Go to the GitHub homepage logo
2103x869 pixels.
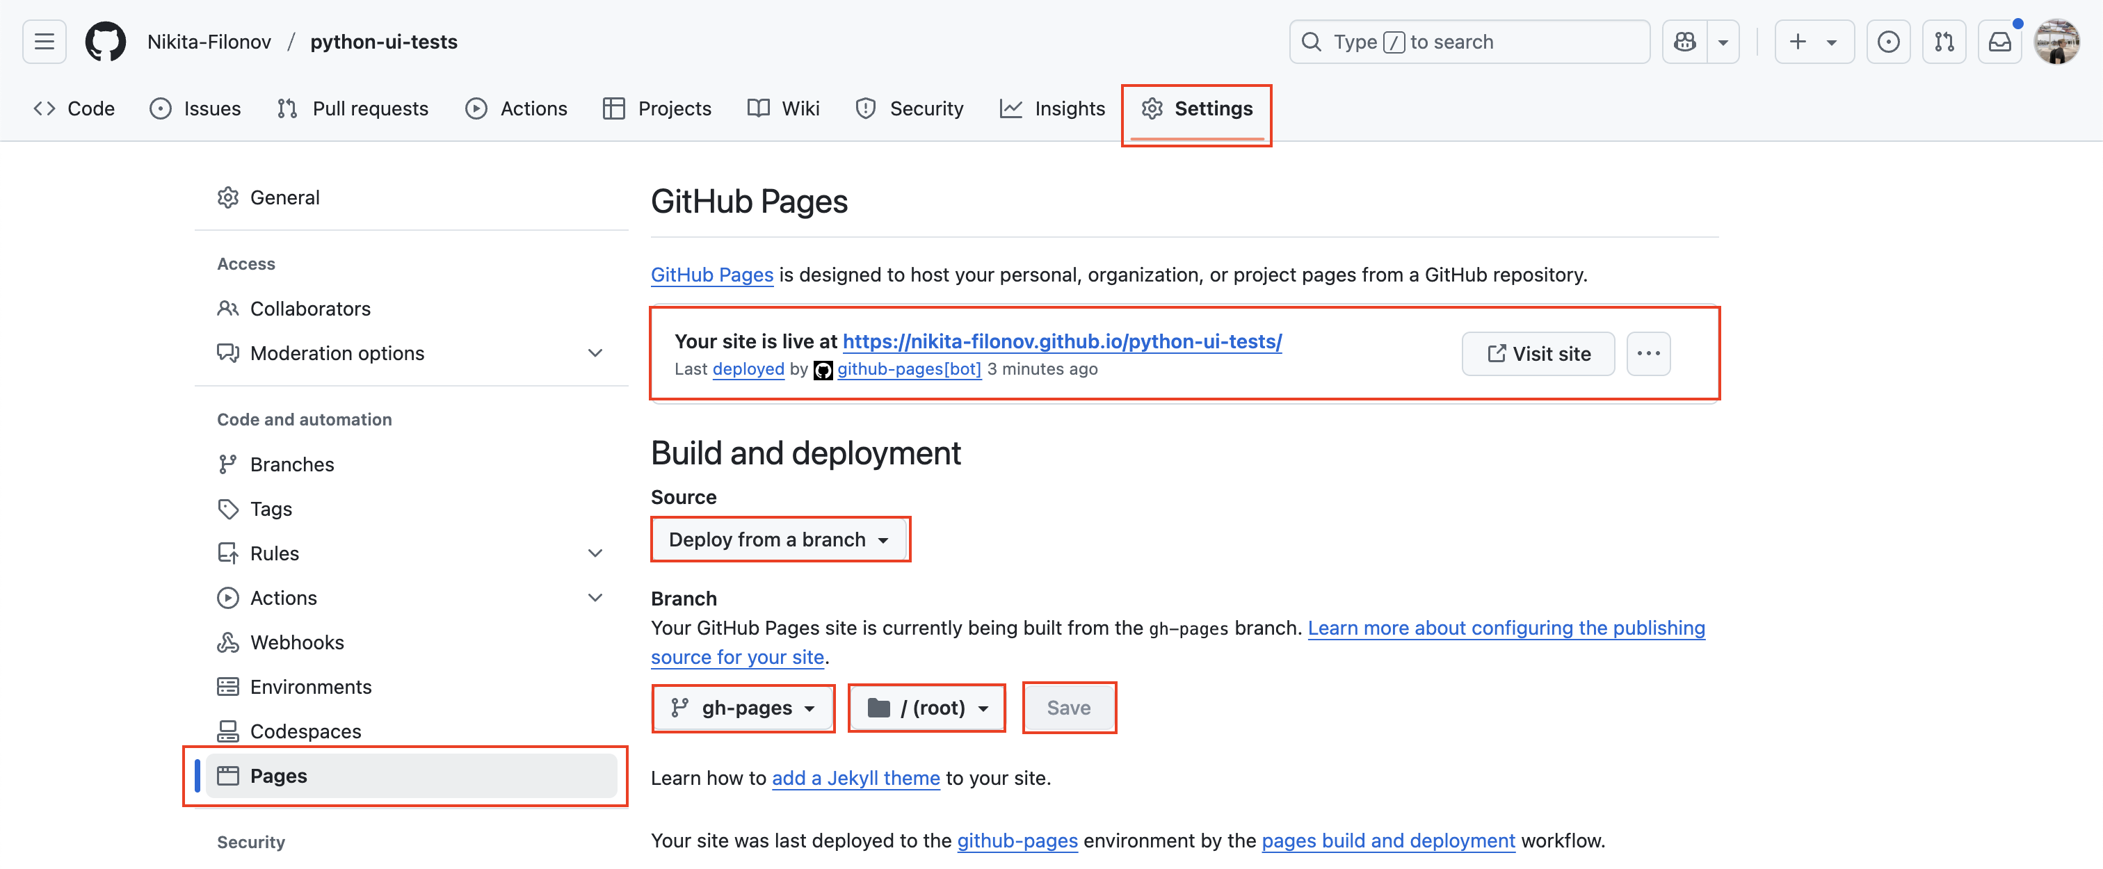(105, 42)
